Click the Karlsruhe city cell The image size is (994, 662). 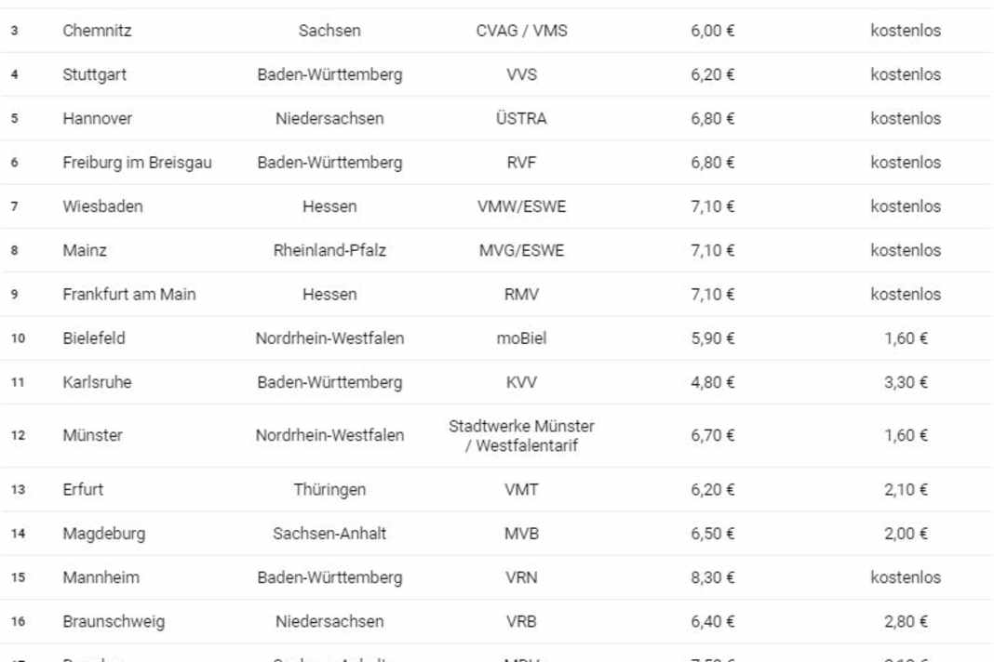click(x=97, y=382)
